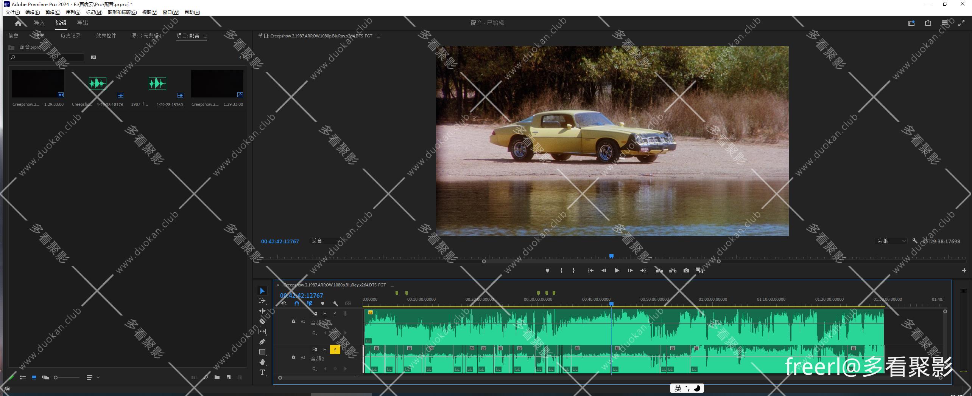The width and height of the screenshot is (972, 396).
Task: Select the Pen tool
Action: 262,342
